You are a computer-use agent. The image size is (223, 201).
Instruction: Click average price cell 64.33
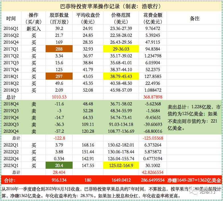pyautogui.click(x=88, y=117)
